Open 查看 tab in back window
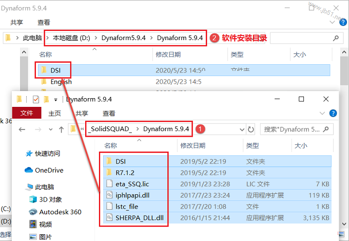This screenshot has width=349, height=241. tap(44, 22)
